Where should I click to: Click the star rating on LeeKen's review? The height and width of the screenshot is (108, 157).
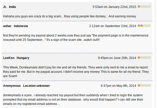click(x=144, y=58)
